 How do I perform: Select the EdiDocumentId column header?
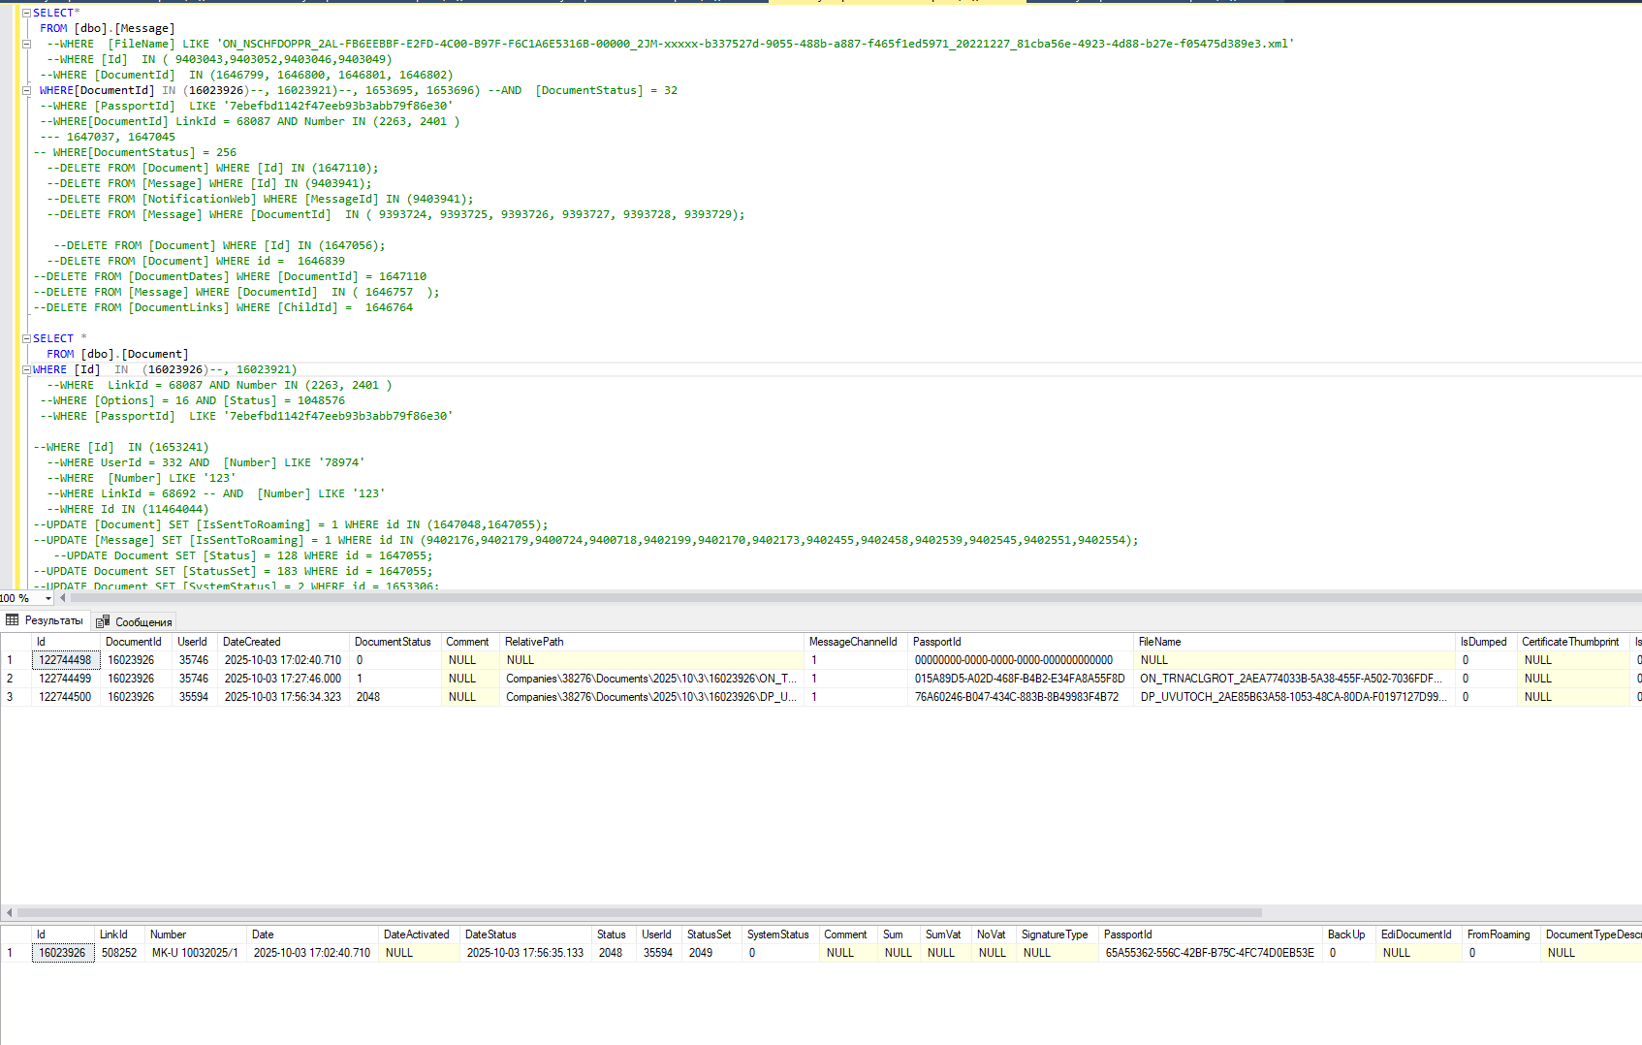[x=1419, y=934]
